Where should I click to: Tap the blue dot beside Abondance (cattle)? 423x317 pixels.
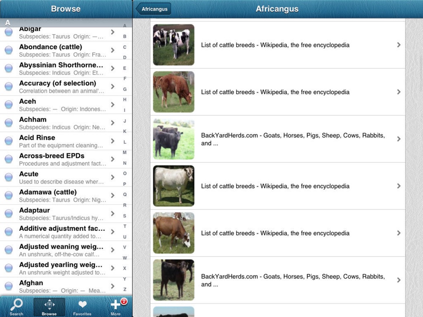pos(8,50)
